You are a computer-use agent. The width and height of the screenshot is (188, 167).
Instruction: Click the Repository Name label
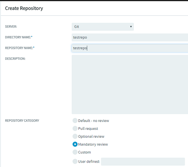click(x=20, y=48)
